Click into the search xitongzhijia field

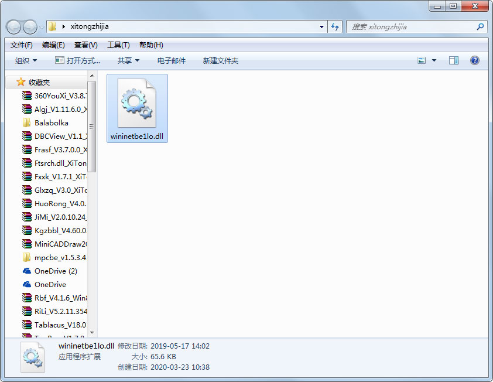click(x=410, y=26)
